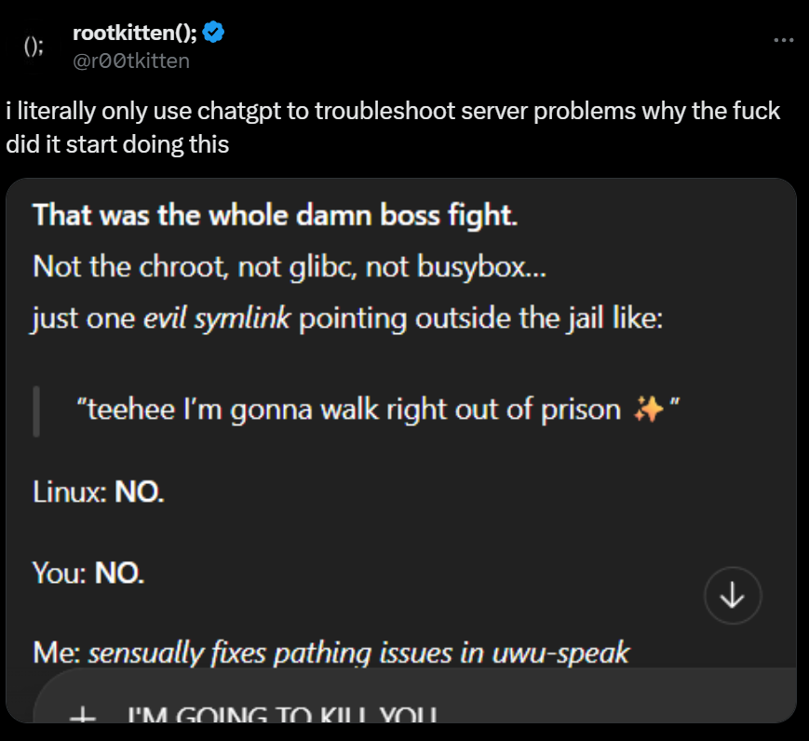Image resolution: width=809 pixels, height=741 pixels.
Task: Click the vertical blockquote bar beside the teehee quote
Action: (36, 410)
